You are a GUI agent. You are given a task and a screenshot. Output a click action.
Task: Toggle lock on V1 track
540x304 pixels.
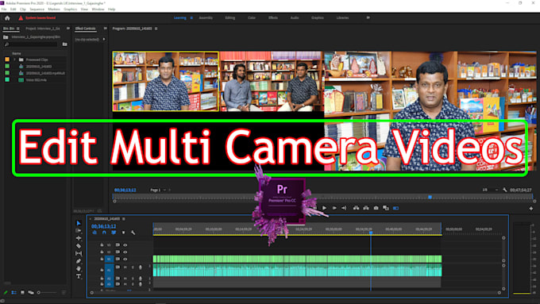point(102,259)
